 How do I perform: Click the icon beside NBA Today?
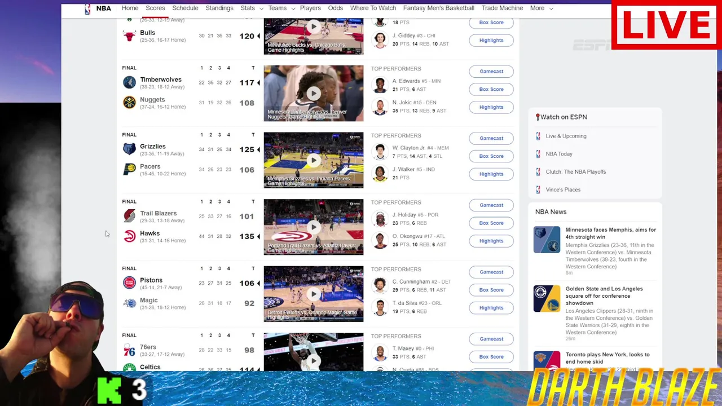click(538, 154)
